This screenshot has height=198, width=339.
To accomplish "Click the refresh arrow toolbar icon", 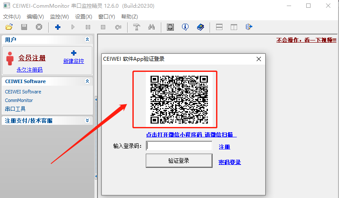I will pyautogui.click(x=118, y=27).
